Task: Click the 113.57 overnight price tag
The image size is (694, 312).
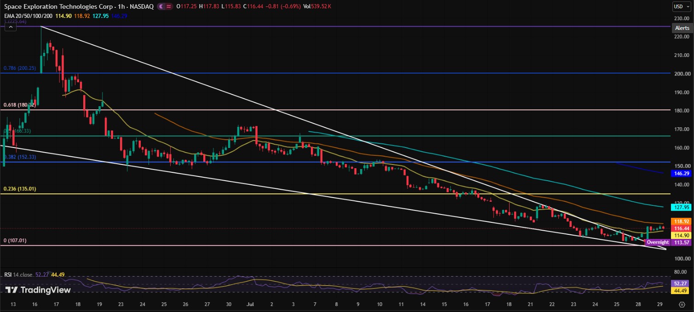Action: click(x=682, y=242)
